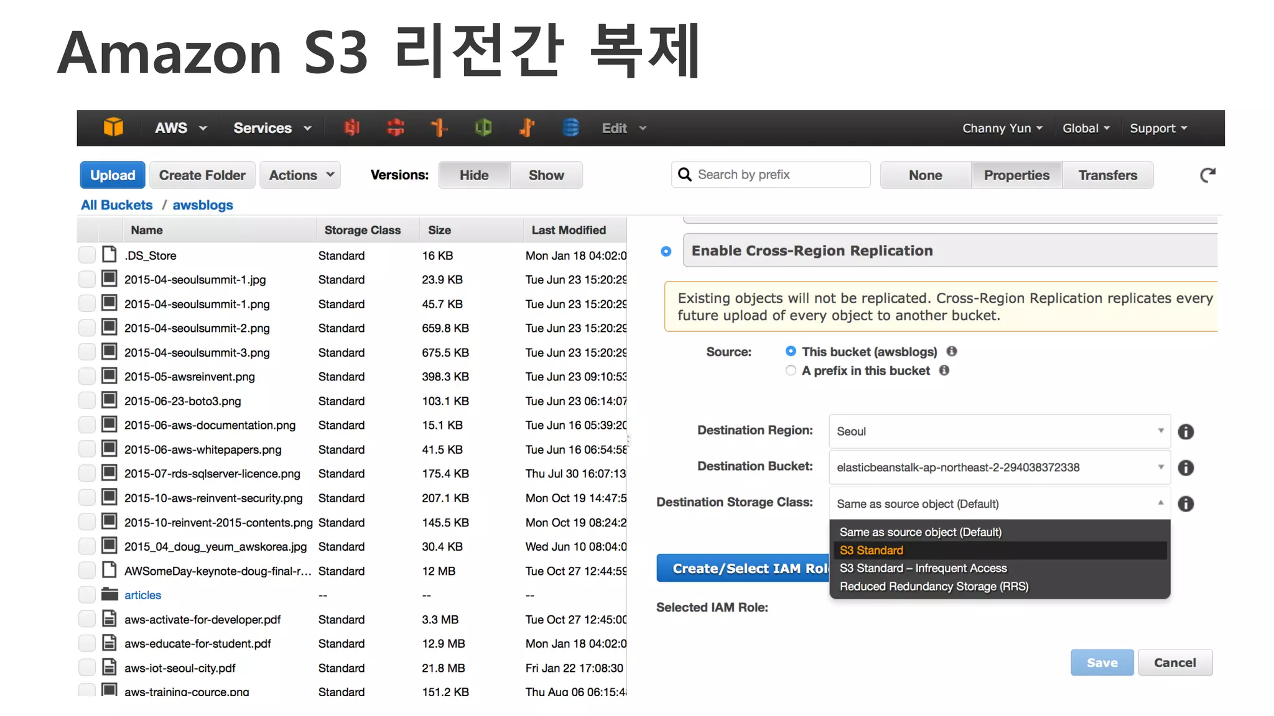
Task: Click the refresh arrow icon
Action: pyautogui.click(x=1207, y=175)
